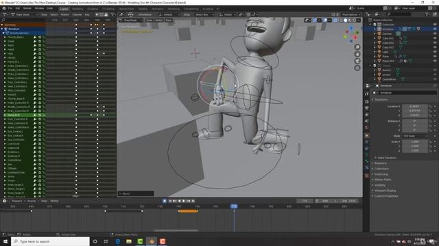Open Dope Sheet filter funnel dropdown

point(112,14)
